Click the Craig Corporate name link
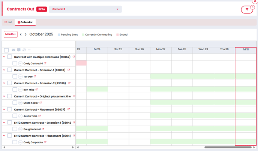 (x=33, y=142)
